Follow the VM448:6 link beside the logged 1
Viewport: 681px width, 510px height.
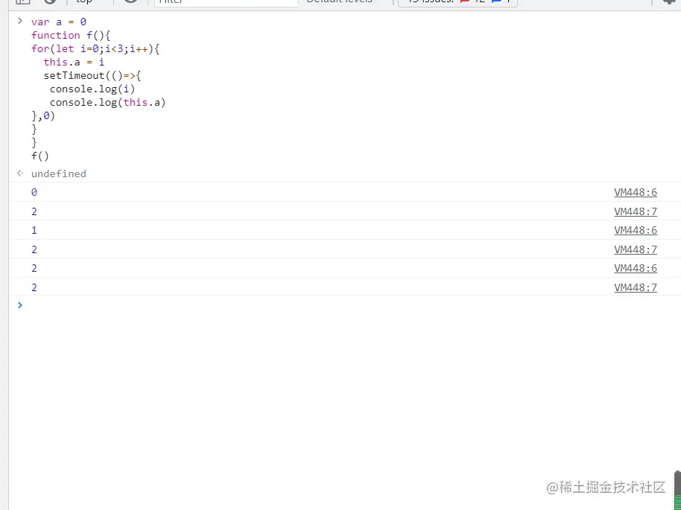[635, 230]
